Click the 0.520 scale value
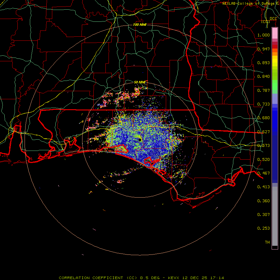The image size is (280, 280). click(264, 160)
